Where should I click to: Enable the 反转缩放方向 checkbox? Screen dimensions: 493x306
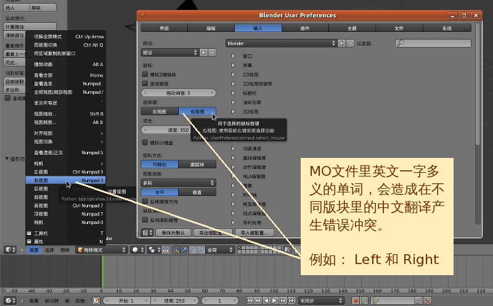[145, 201]
